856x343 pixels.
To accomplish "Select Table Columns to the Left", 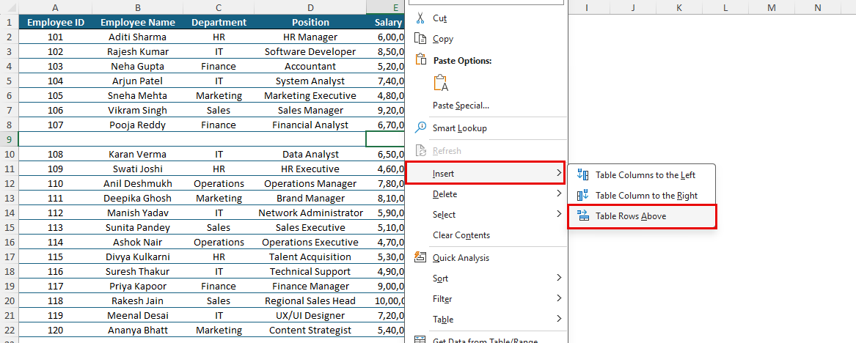I will 642,175.
